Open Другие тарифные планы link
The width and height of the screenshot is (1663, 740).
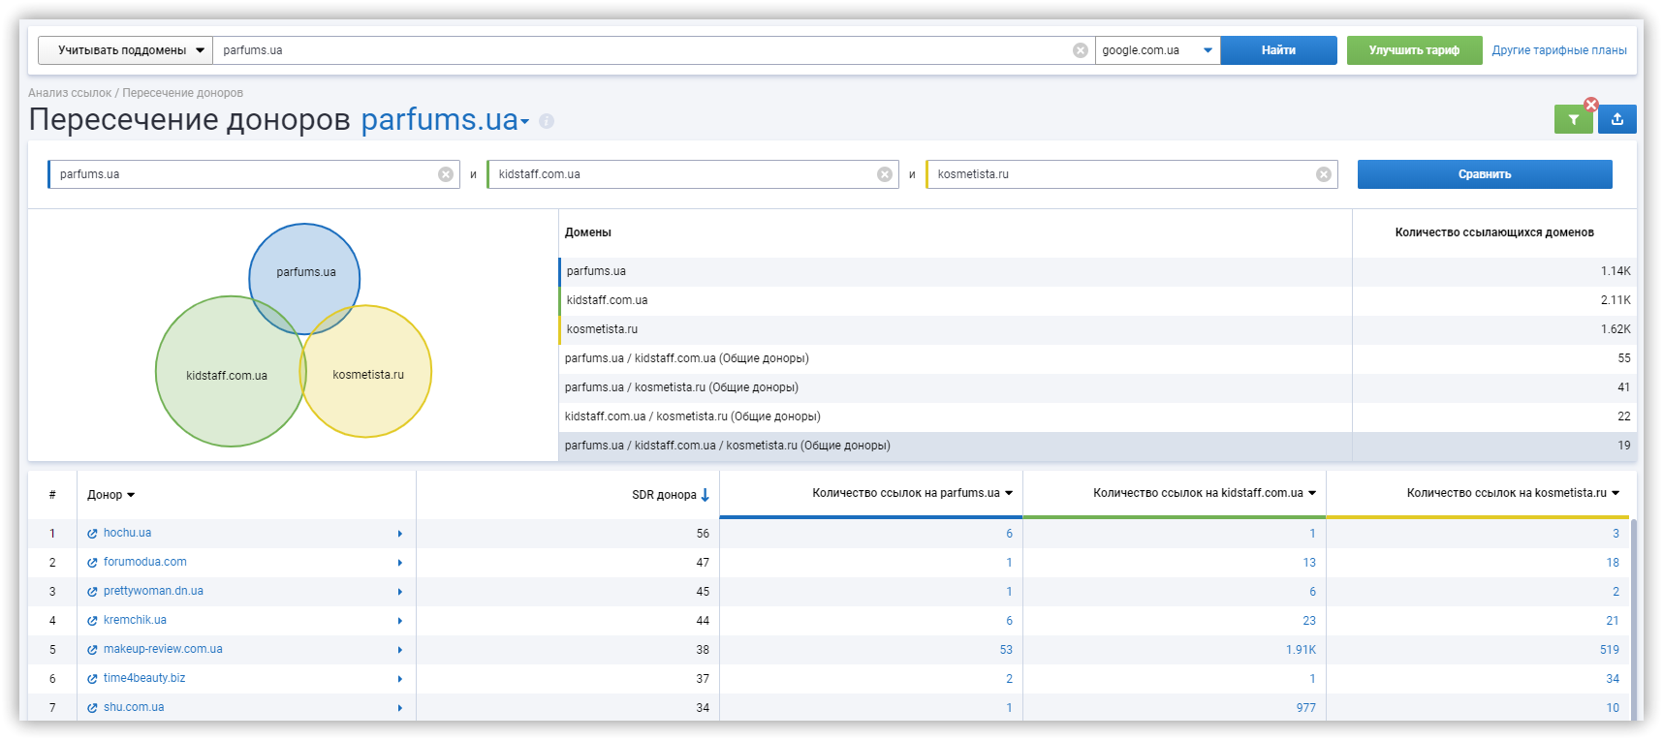click(x=1558, y=50)
